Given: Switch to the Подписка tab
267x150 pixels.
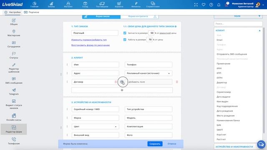Looking at the screenshot, I should click(x=32, y=12).
